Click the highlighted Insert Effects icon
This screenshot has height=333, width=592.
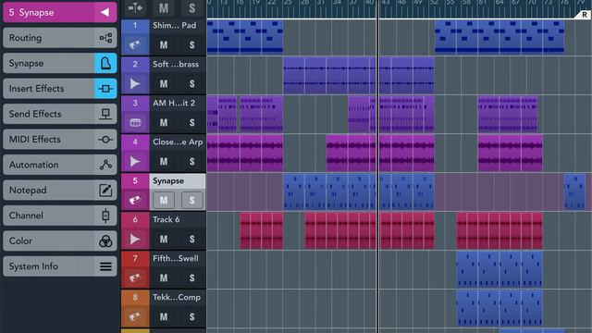click(x=105, y=89)
